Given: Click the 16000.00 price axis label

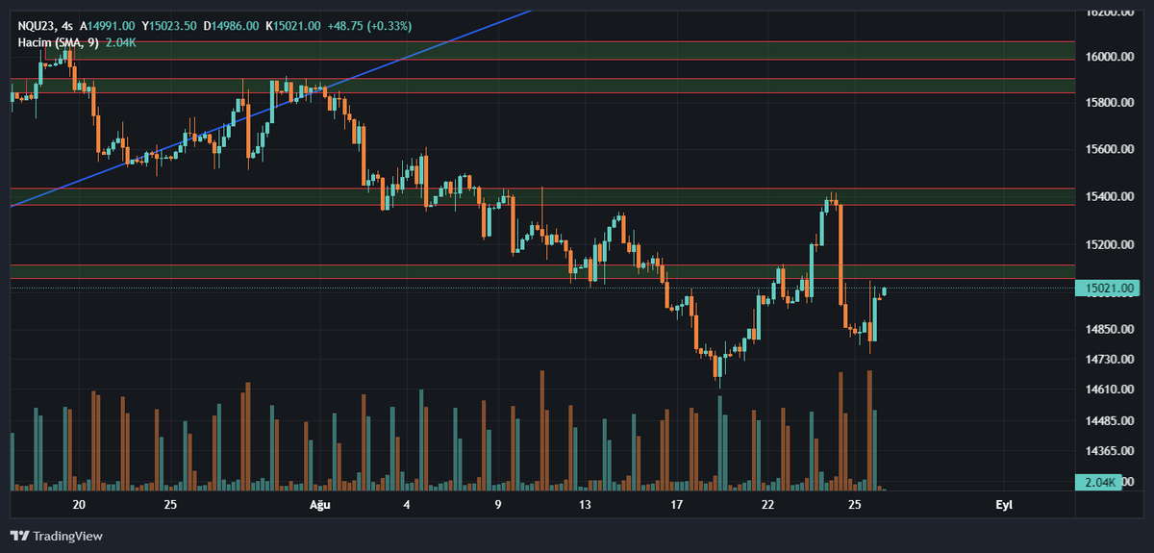Looking at the screenshot, I should [x=1111, y=57].
